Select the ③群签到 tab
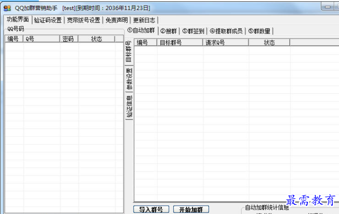Viewport: 339px width, 214px height. (193, 31)
